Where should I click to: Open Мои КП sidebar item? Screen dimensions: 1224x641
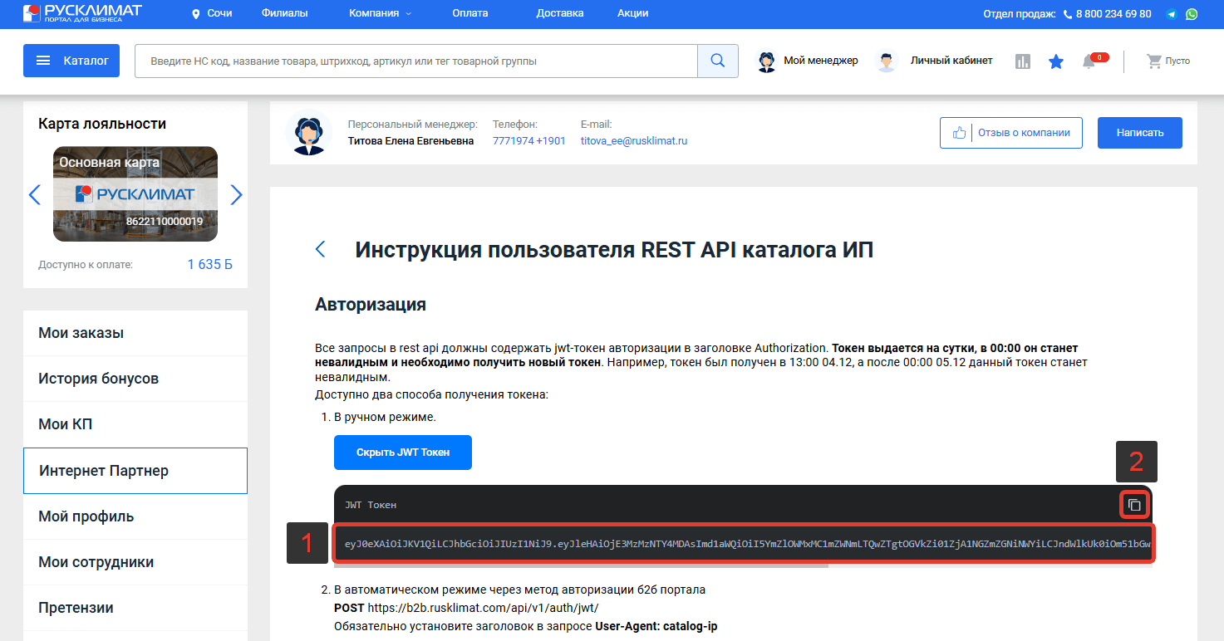pos(135,424)
